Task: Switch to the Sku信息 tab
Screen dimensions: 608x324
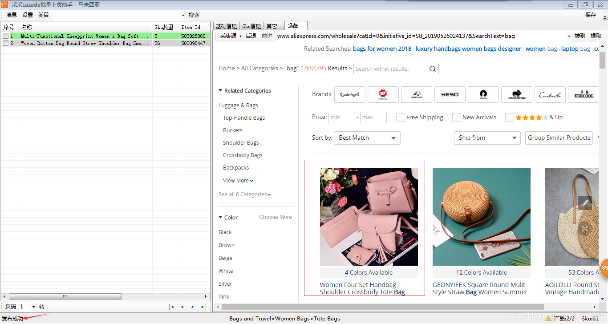Action: [x=251, y=26]
